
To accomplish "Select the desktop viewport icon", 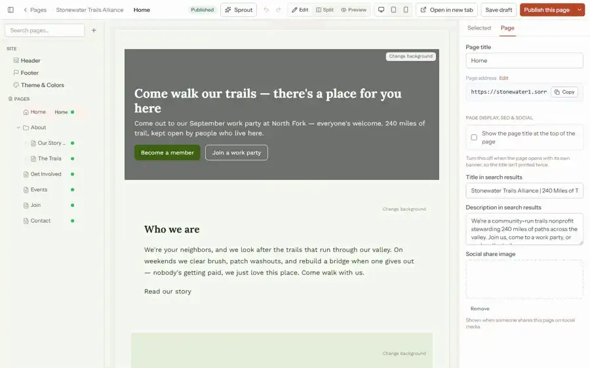I will click(x=381, y=10).
